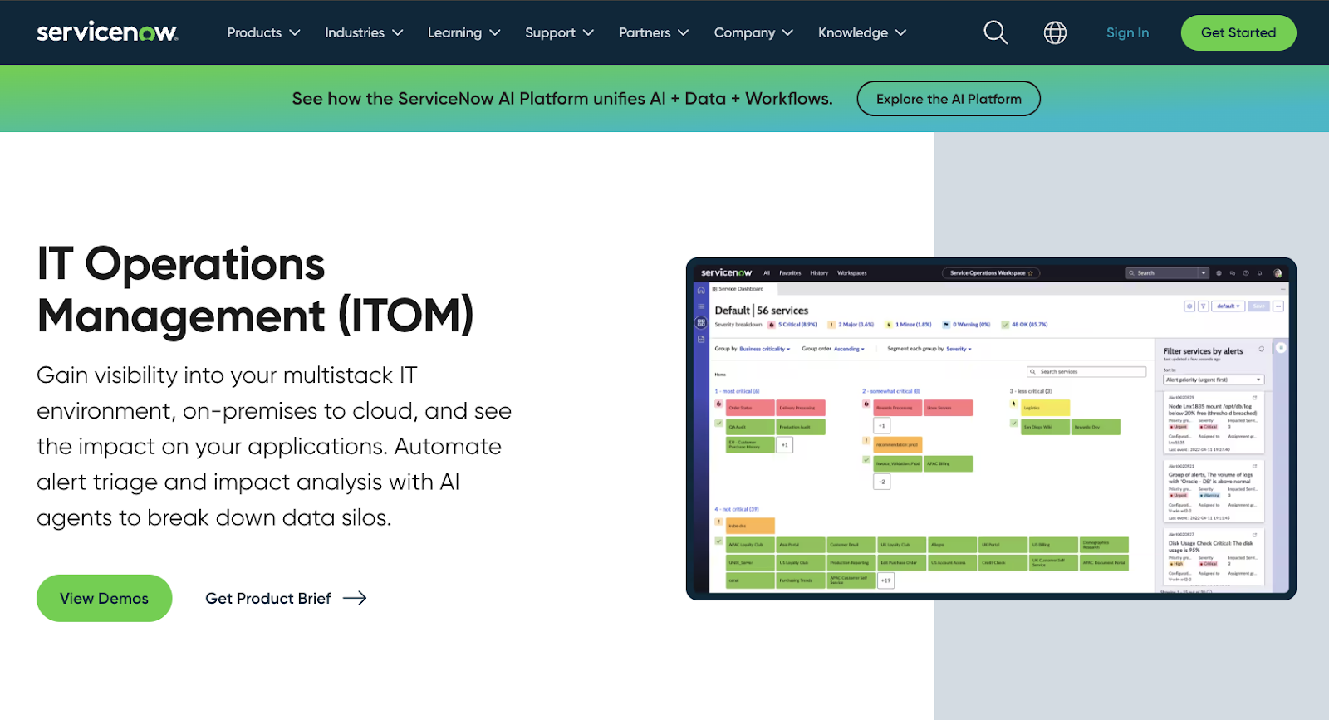Open the Group order Ascending dropdown
Screen dimensions: 1329x720
849,349
